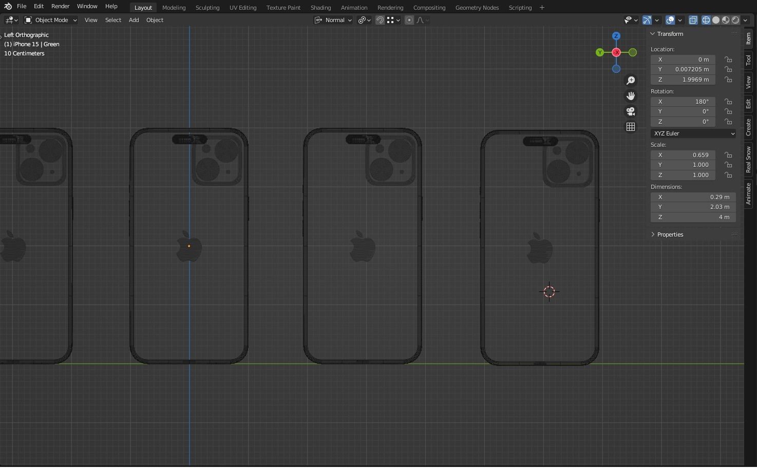Lock the Rotation Y value
Viewport: 757px width, 468px height.
[728, 111]
